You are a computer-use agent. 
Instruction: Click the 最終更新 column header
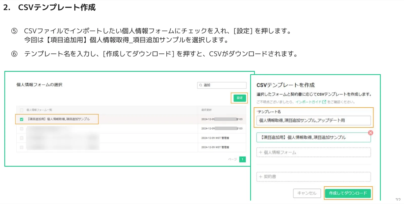(207, 110)
